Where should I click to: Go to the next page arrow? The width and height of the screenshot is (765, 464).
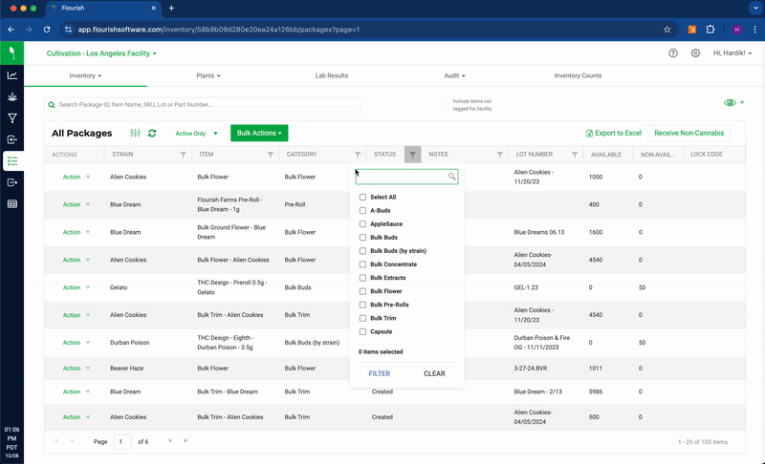point(170,441)
